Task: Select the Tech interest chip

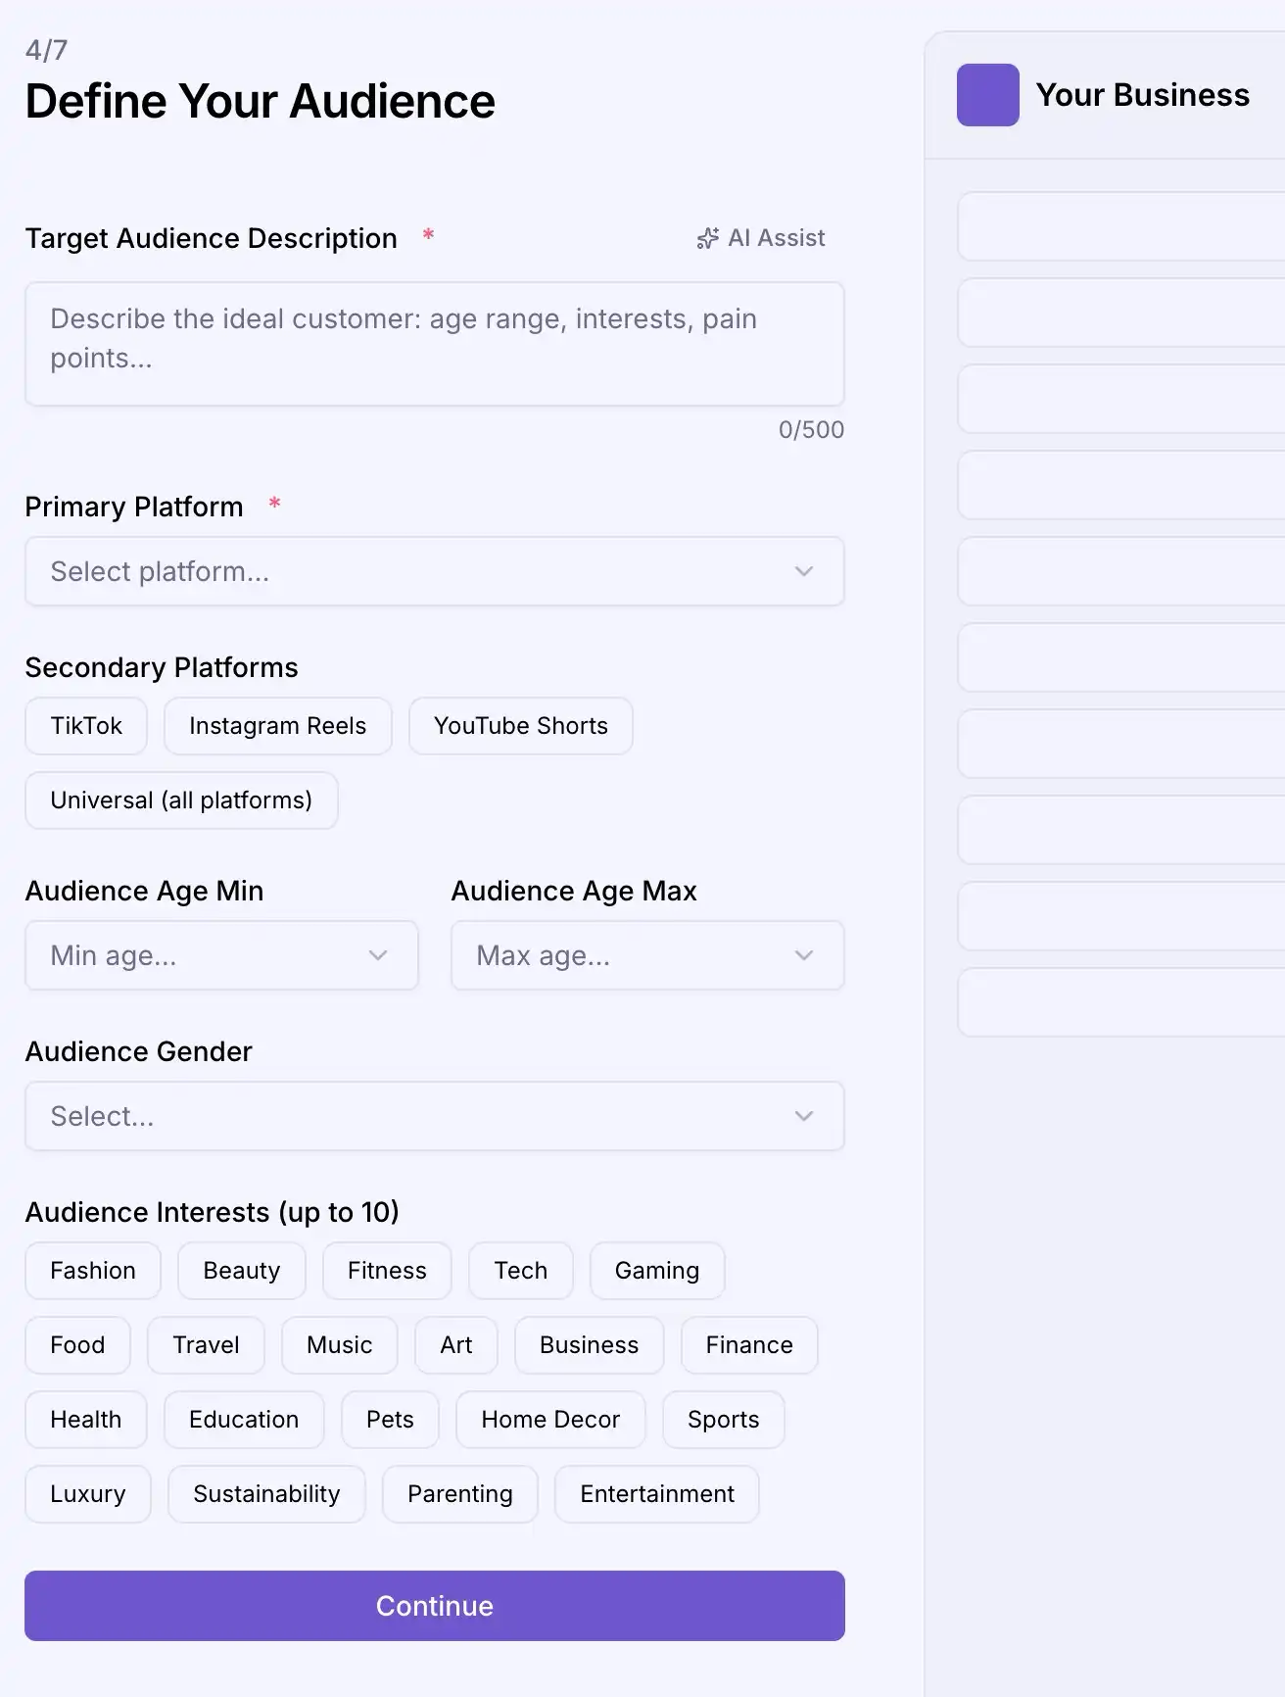Action: (x=521, y=1271)
